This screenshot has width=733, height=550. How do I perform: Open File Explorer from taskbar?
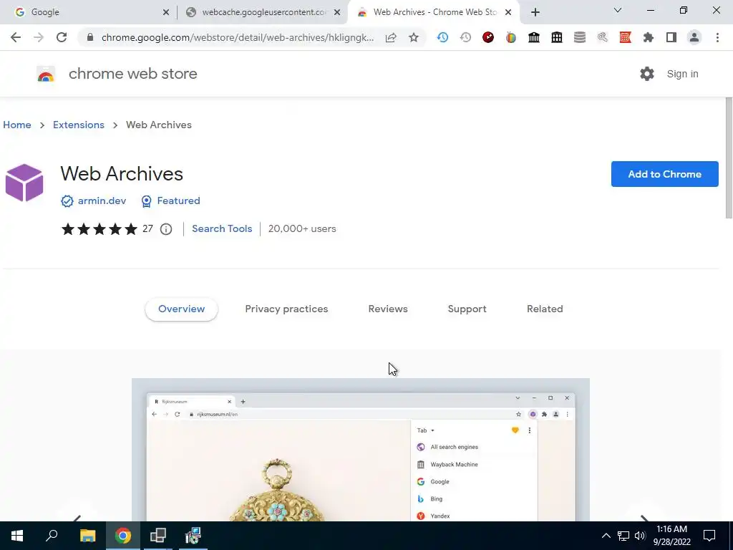[87, 536]
